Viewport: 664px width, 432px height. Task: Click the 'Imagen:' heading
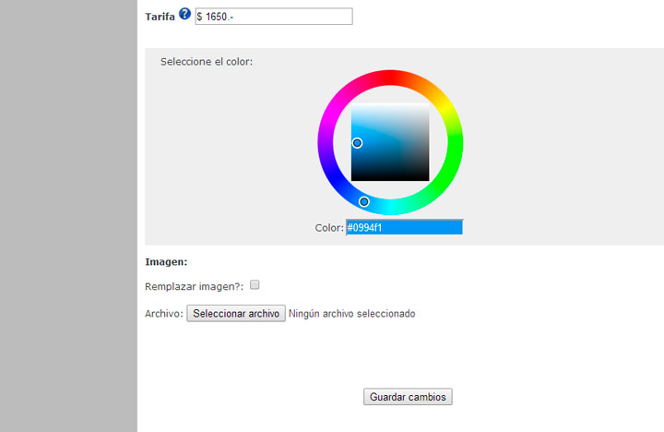pyautogui.click(x=166, y=262)
